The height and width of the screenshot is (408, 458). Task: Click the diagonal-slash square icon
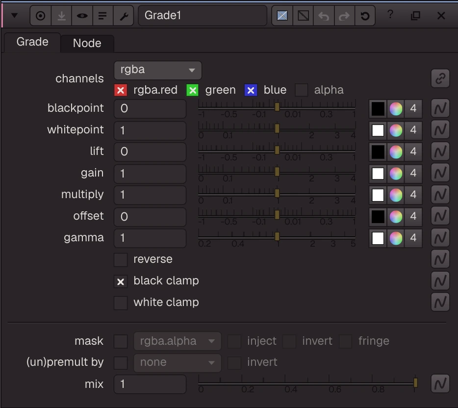(303, 16)
